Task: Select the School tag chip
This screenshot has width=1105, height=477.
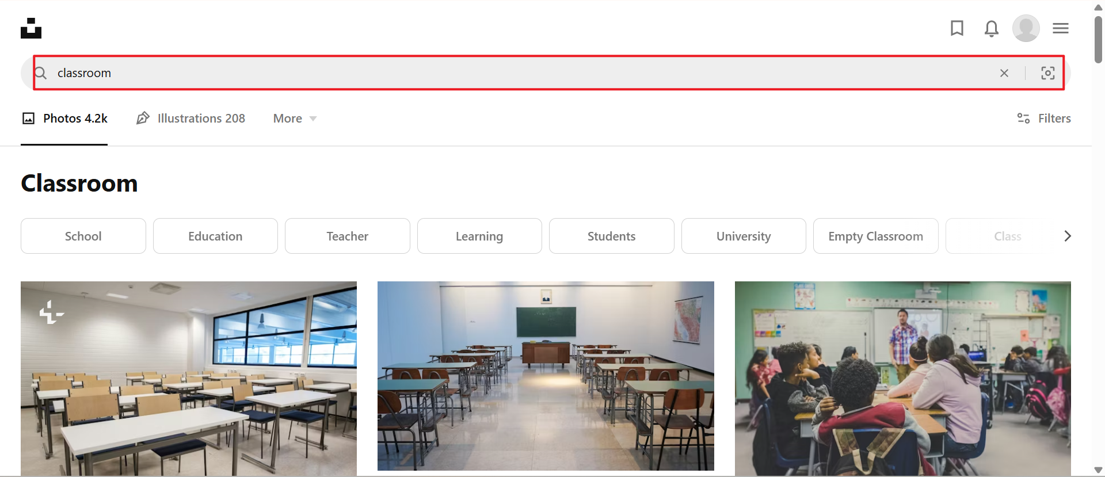Action: (83, 236)
